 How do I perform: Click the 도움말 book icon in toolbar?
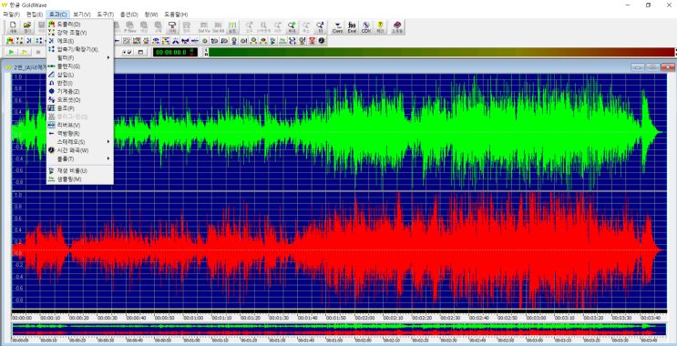[x=397, y=26]
